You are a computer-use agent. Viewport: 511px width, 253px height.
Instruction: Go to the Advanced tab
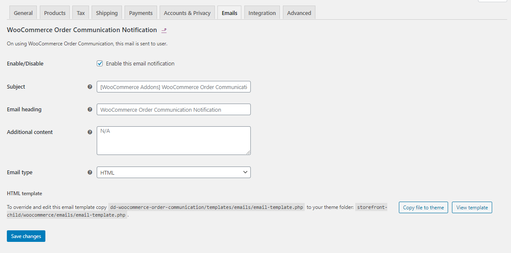(x=299, y=13)
